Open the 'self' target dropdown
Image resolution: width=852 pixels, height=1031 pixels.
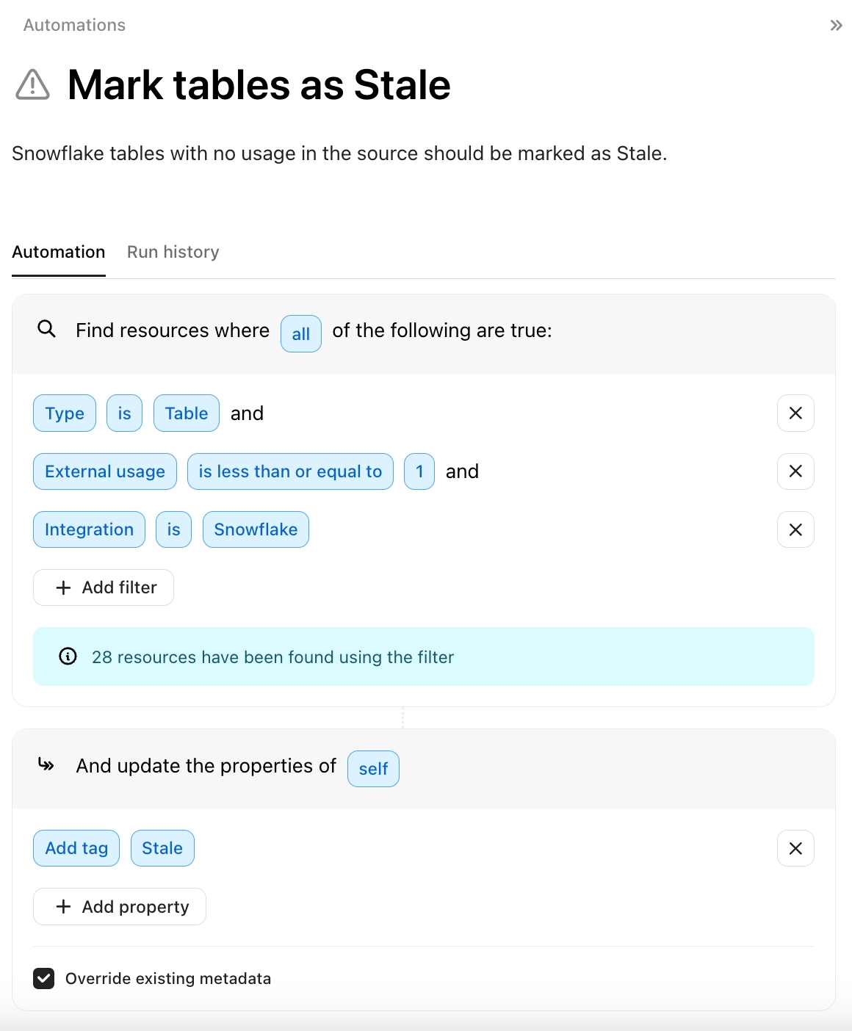point(373,769)
